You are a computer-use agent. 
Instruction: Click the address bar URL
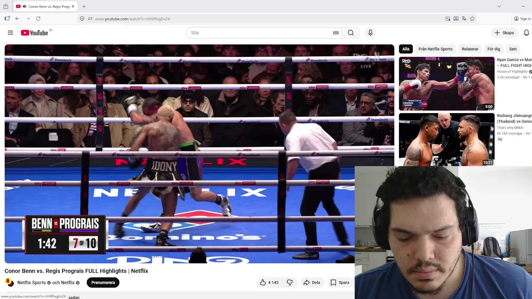[133, 19]
